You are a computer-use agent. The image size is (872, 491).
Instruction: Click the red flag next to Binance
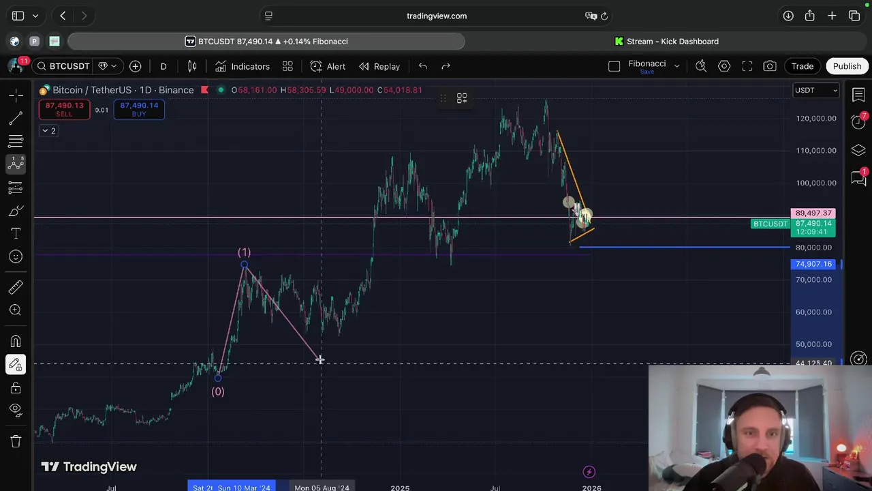click(x=204, y=90)
